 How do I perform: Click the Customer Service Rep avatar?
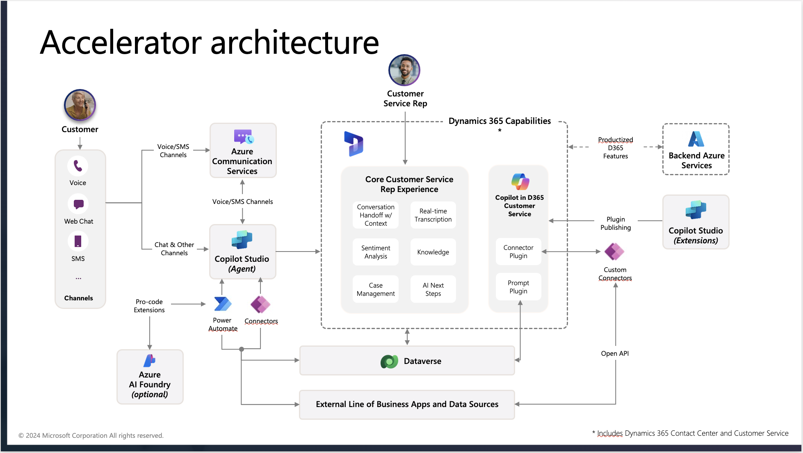coord(404,70)
